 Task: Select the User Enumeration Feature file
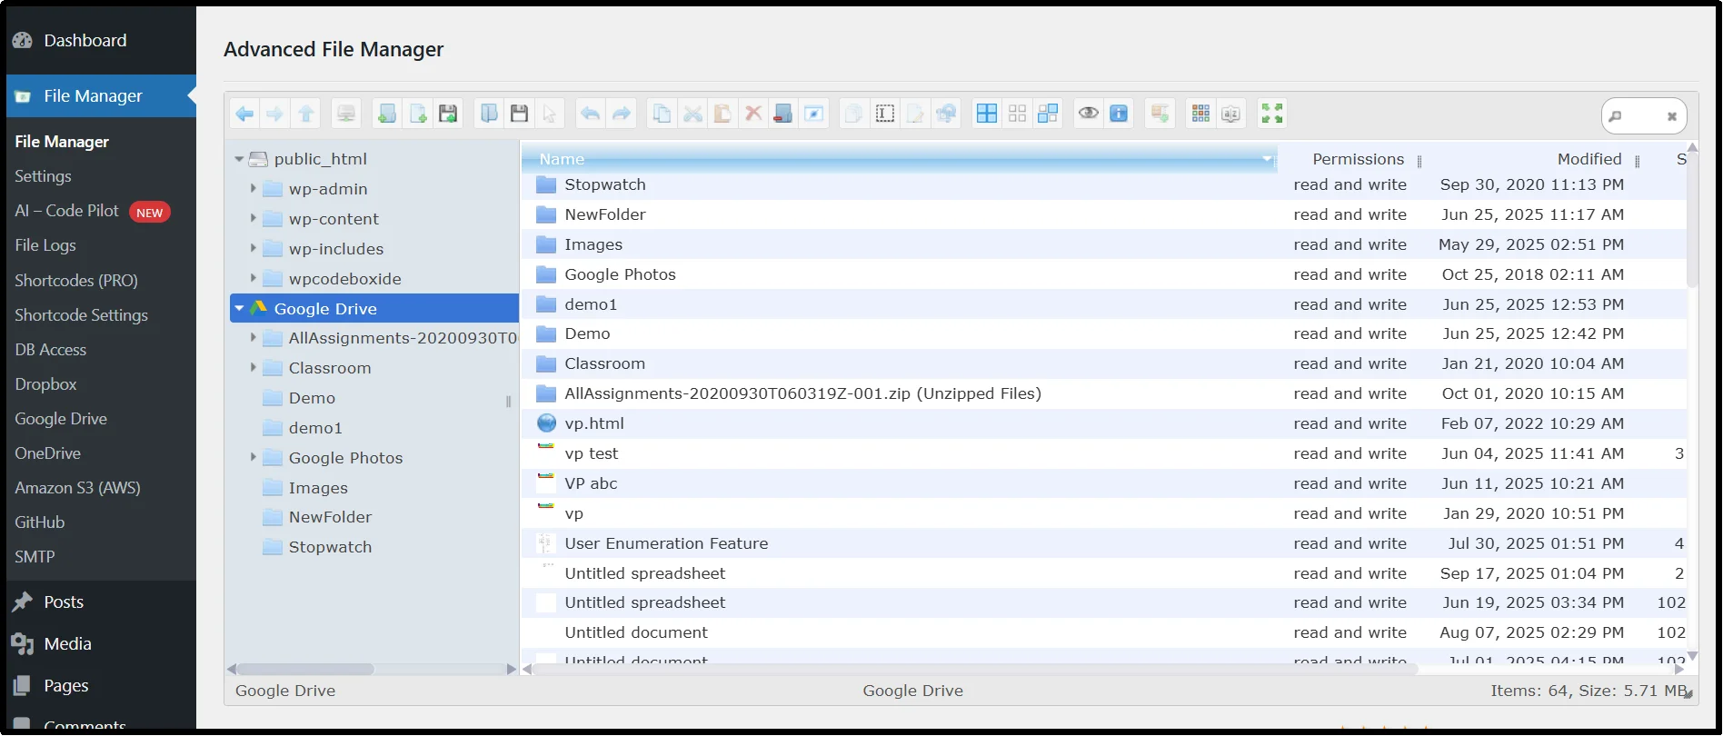pyautogui.click(x=1103, y=543)
